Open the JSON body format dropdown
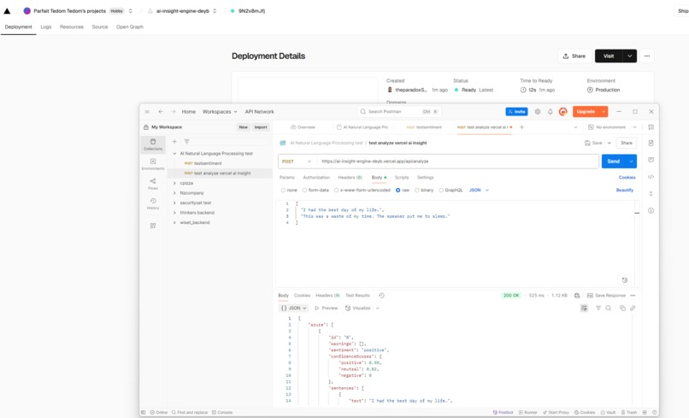This screenshot has height=418, width=689. 479,191
